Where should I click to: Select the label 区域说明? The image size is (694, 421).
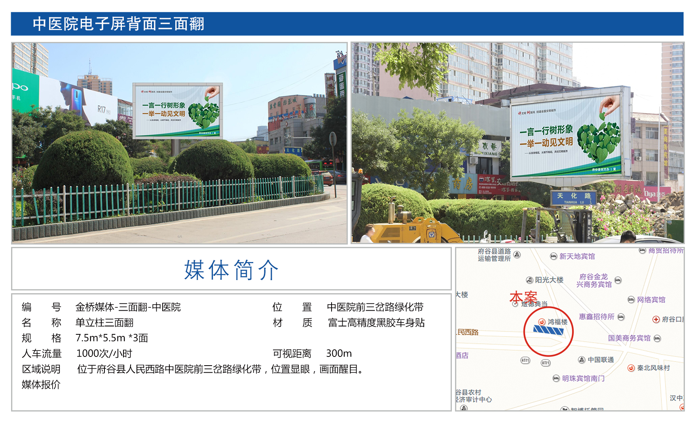click(41, 369)
